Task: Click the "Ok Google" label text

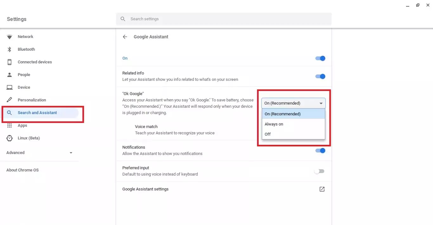Action: point(133,94)
